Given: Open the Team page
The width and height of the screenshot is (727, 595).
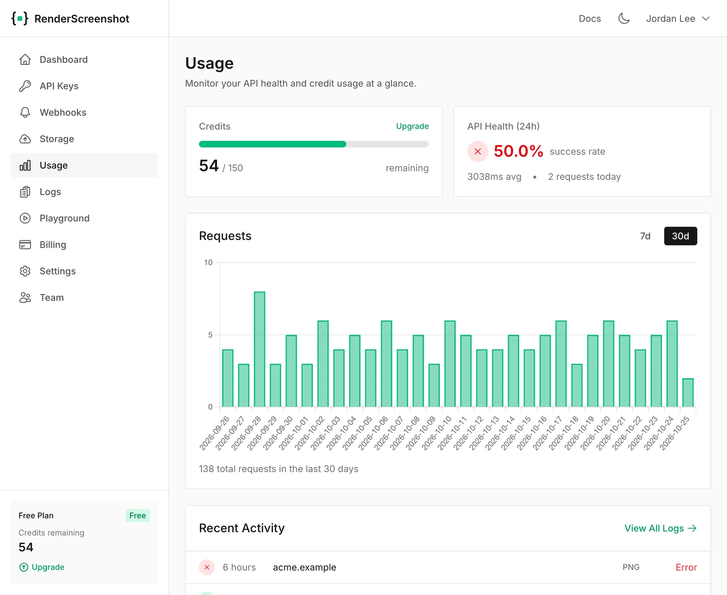Looking at the screenshot, I should (x=84, y=297).
